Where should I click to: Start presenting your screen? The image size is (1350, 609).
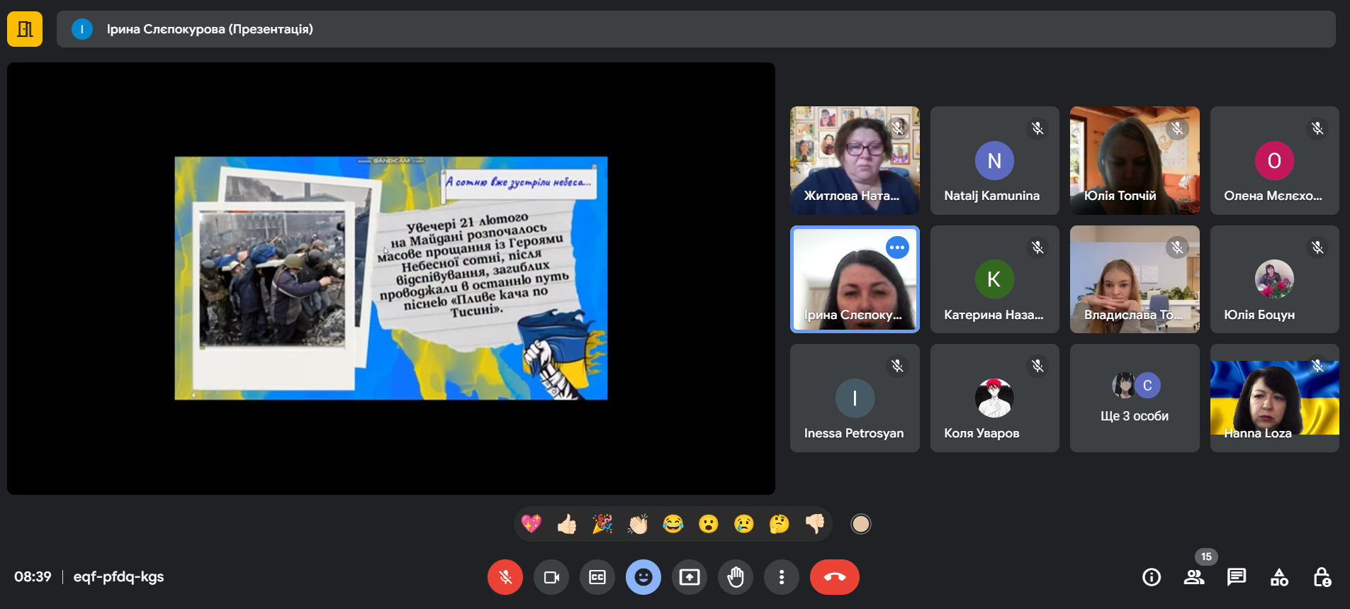pyautogui.click(x=689, y=577)
